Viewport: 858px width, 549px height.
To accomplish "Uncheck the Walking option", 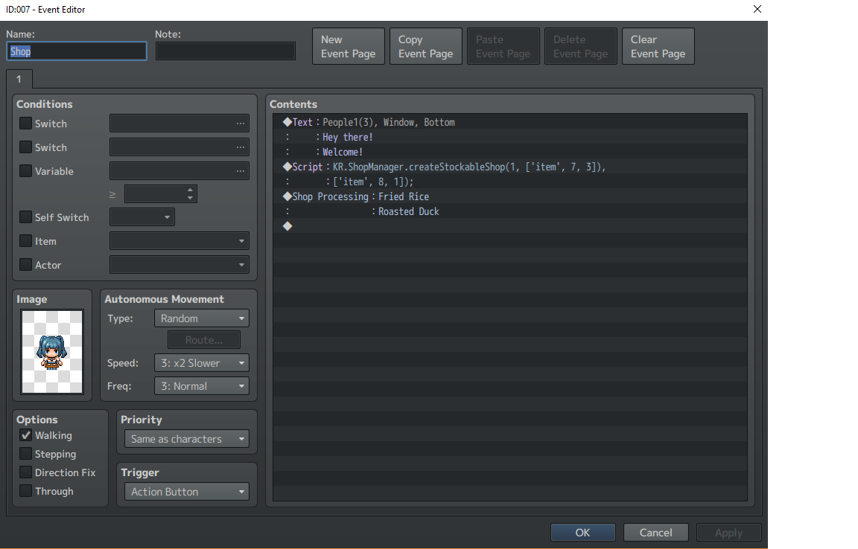I will point(26,435).
